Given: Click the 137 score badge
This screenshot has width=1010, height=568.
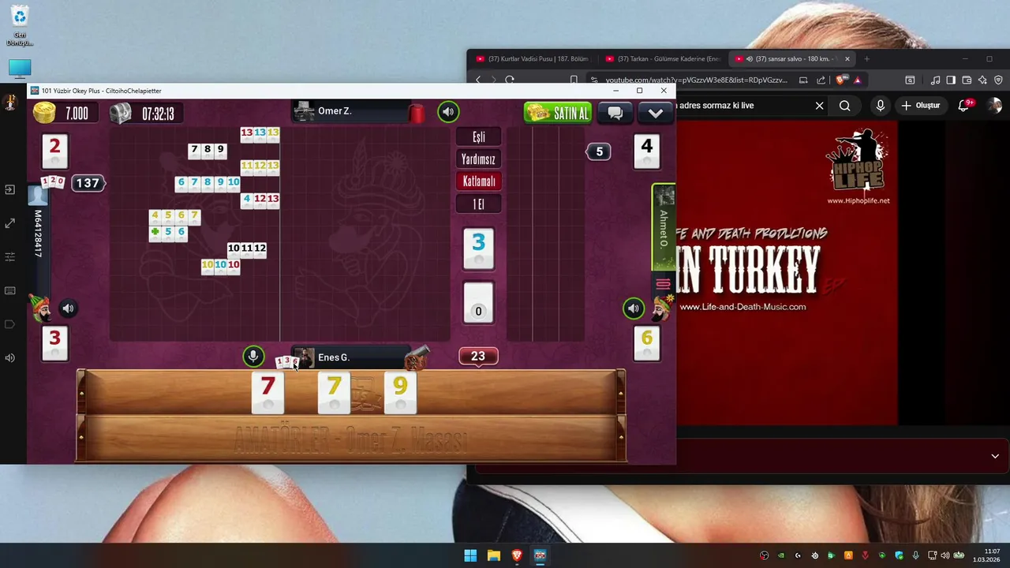Looking at the screenshot, I should point(88,183).
